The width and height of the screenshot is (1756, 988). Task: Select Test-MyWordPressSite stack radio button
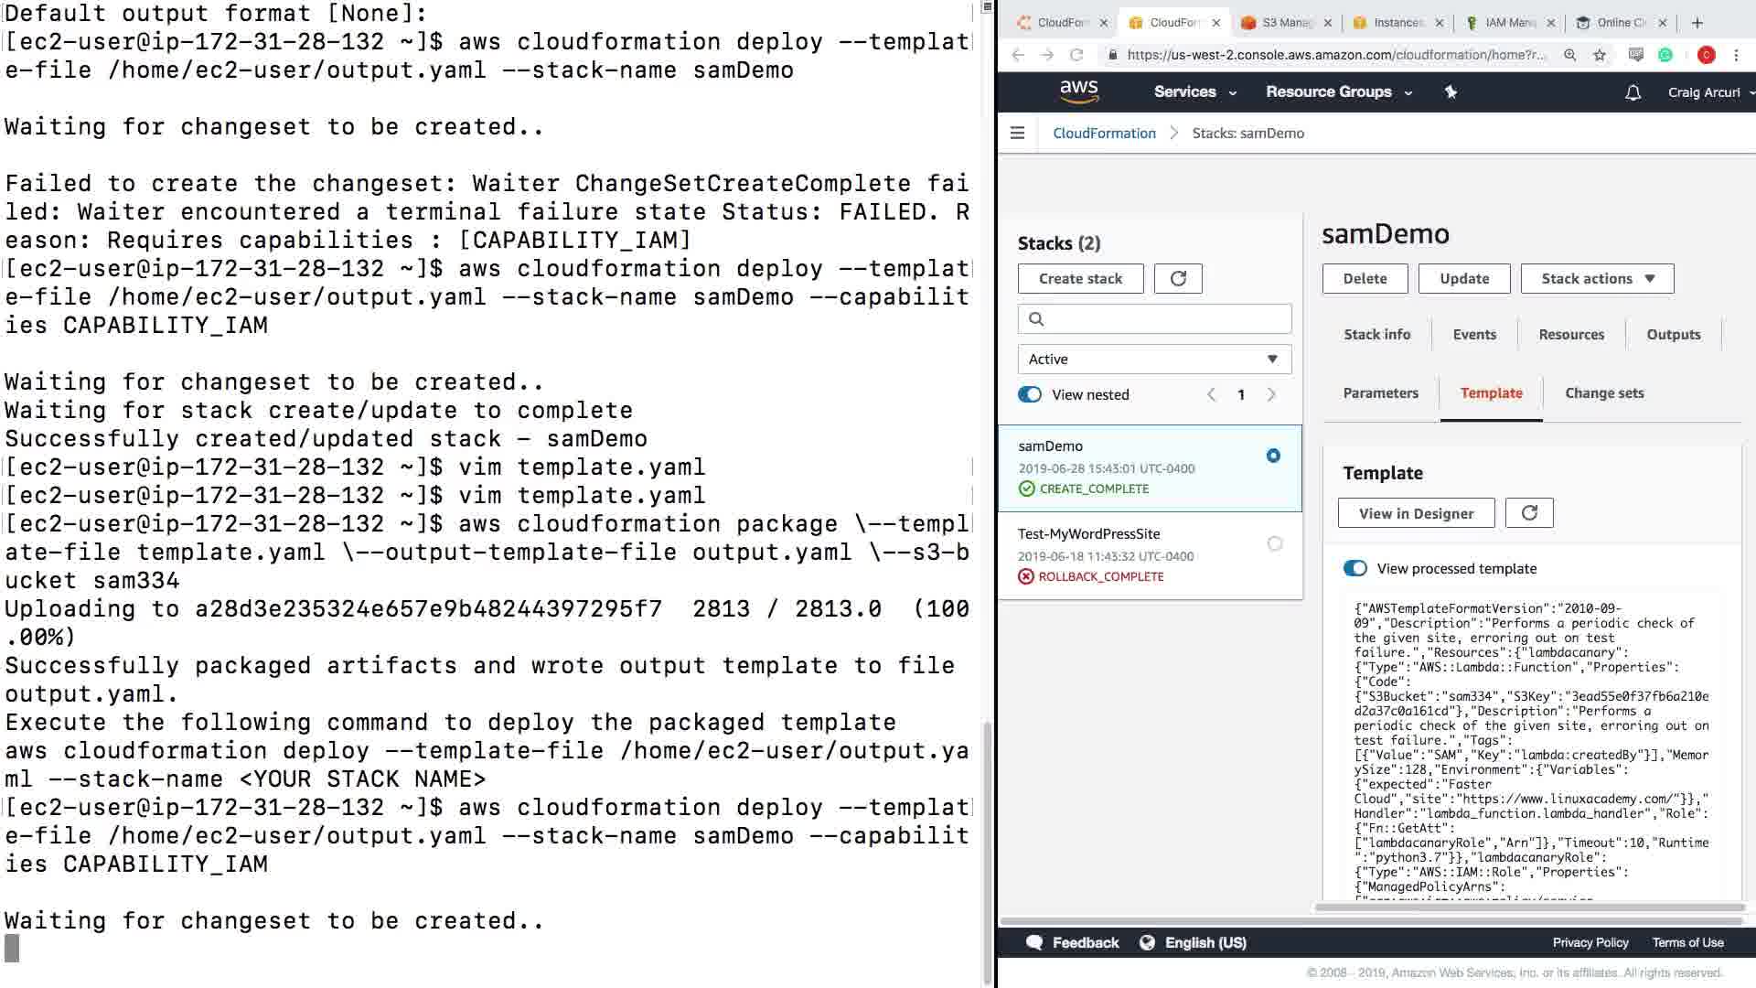[x=1274, y=543]
